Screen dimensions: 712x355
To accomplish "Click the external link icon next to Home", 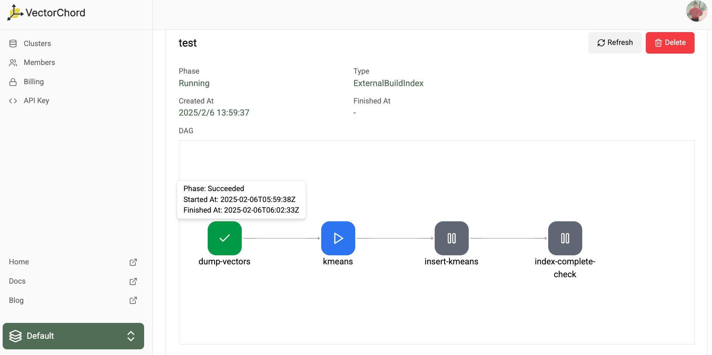I will click(x=133, y=262).
